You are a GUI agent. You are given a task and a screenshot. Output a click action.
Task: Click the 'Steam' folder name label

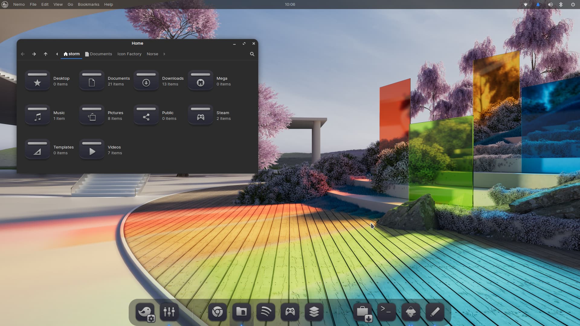223,113
